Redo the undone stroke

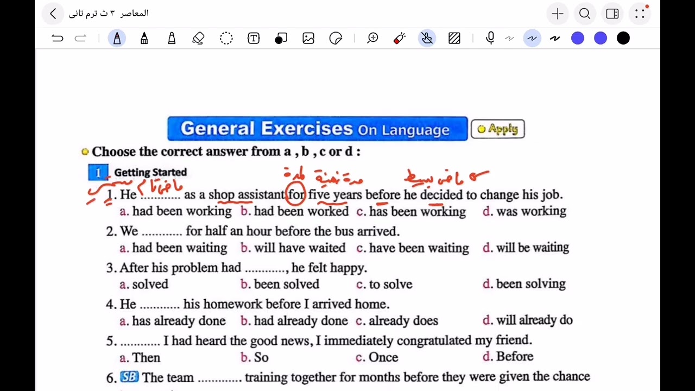80,38
